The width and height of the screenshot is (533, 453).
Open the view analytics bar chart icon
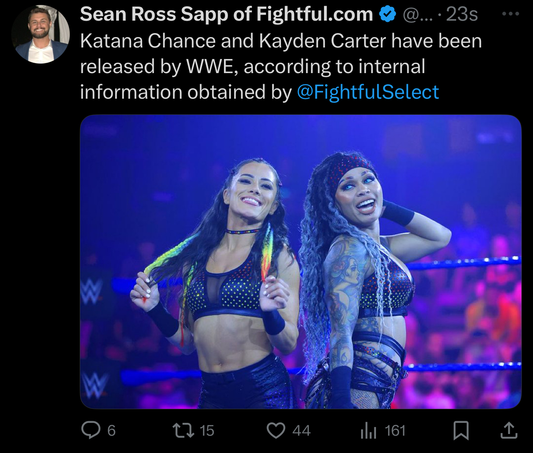pos(369,430)
